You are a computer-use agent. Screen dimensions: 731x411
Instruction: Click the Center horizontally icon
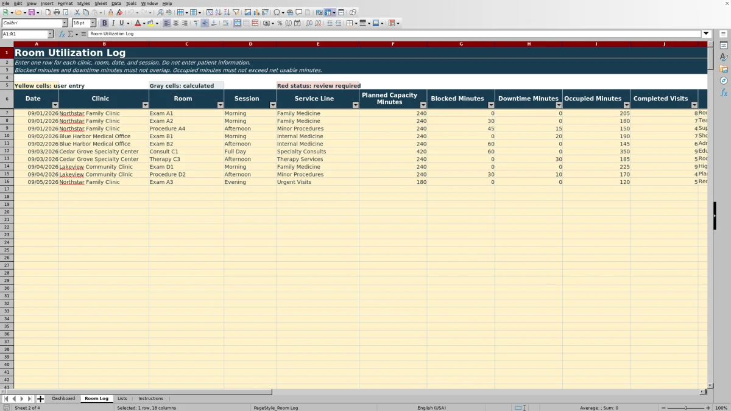point(175,23)
